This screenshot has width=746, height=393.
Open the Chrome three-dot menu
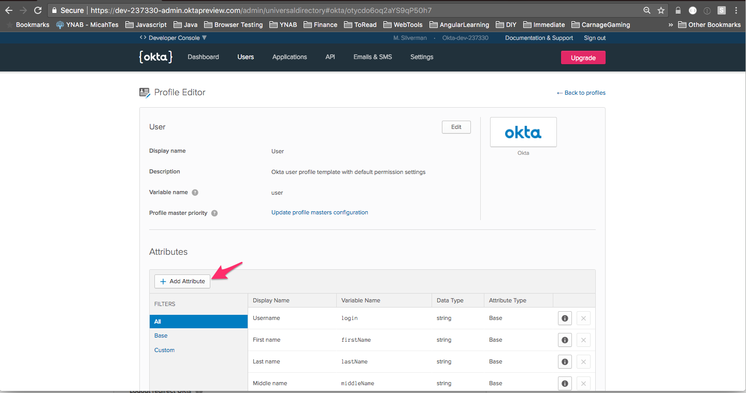[x=736, y=10]
